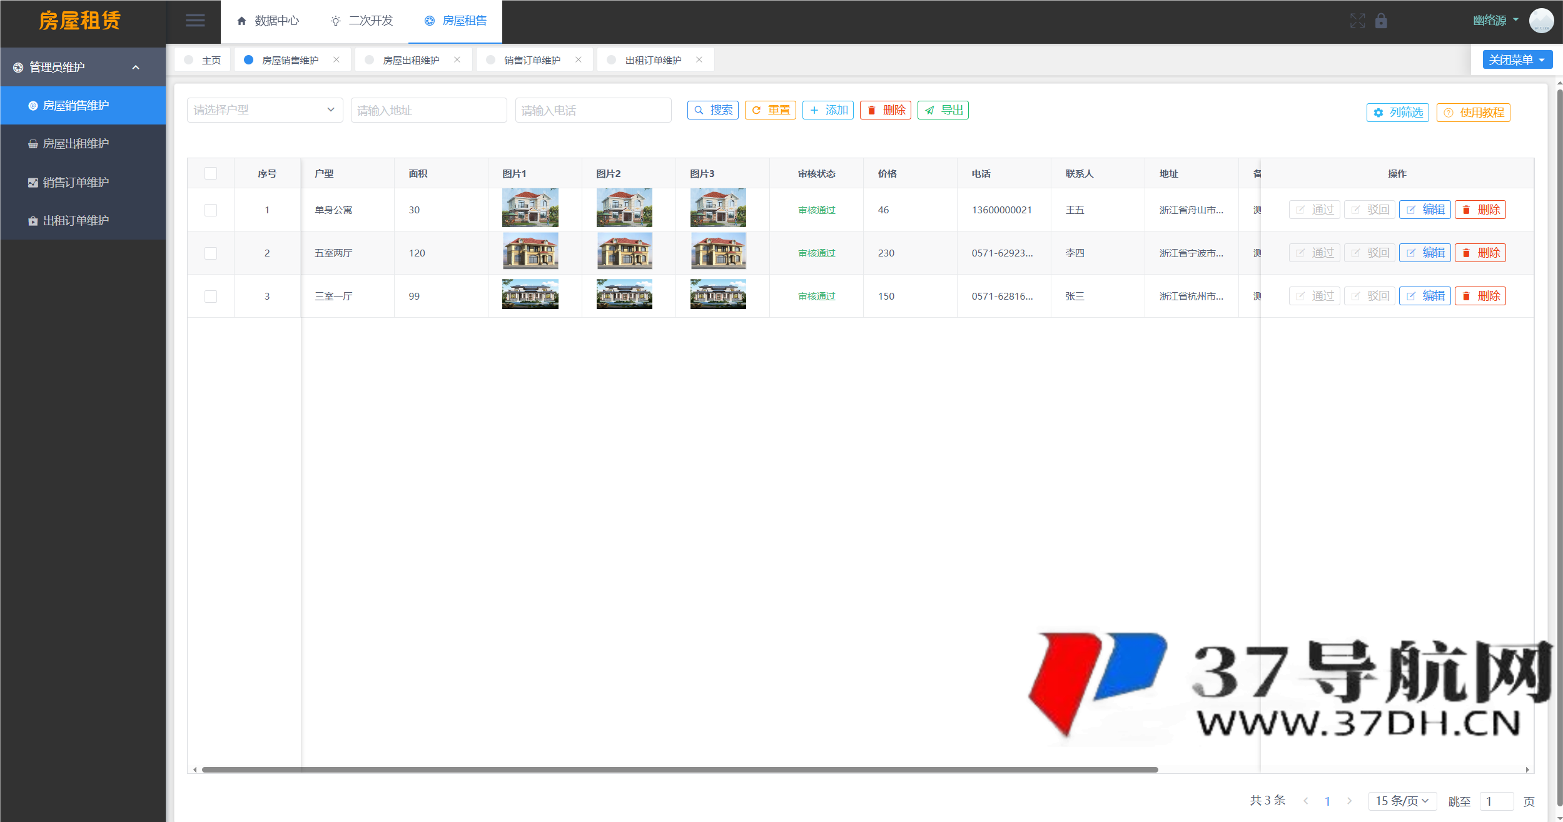The height and width of the screenshot is (822, 1563).
Task: Open the 列筛选 column filter settings
Action: [x=1397, y=113]
